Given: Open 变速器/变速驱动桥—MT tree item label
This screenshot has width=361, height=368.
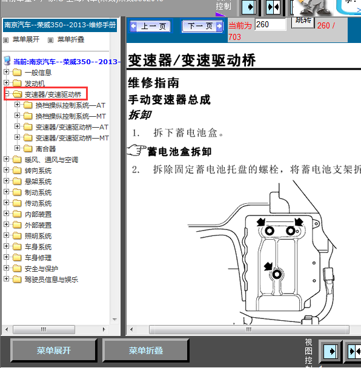Looking at the screenshot, I should (x=72, y=138).
